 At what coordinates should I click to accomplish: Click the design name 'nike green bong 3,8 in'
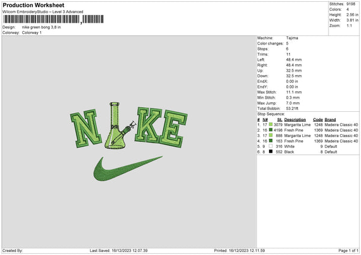tap(42, 27)
